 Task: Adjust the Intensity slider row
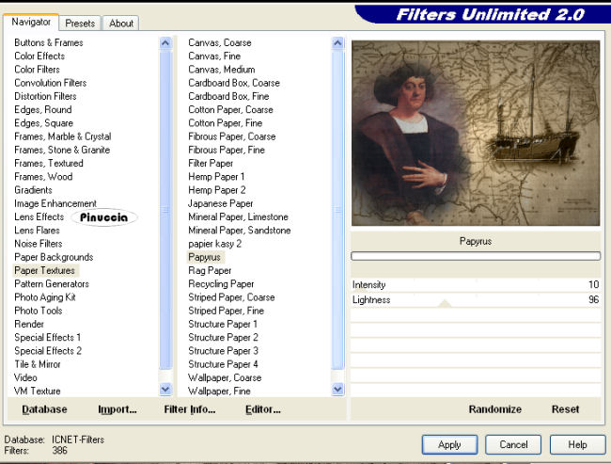coord(476,284)
